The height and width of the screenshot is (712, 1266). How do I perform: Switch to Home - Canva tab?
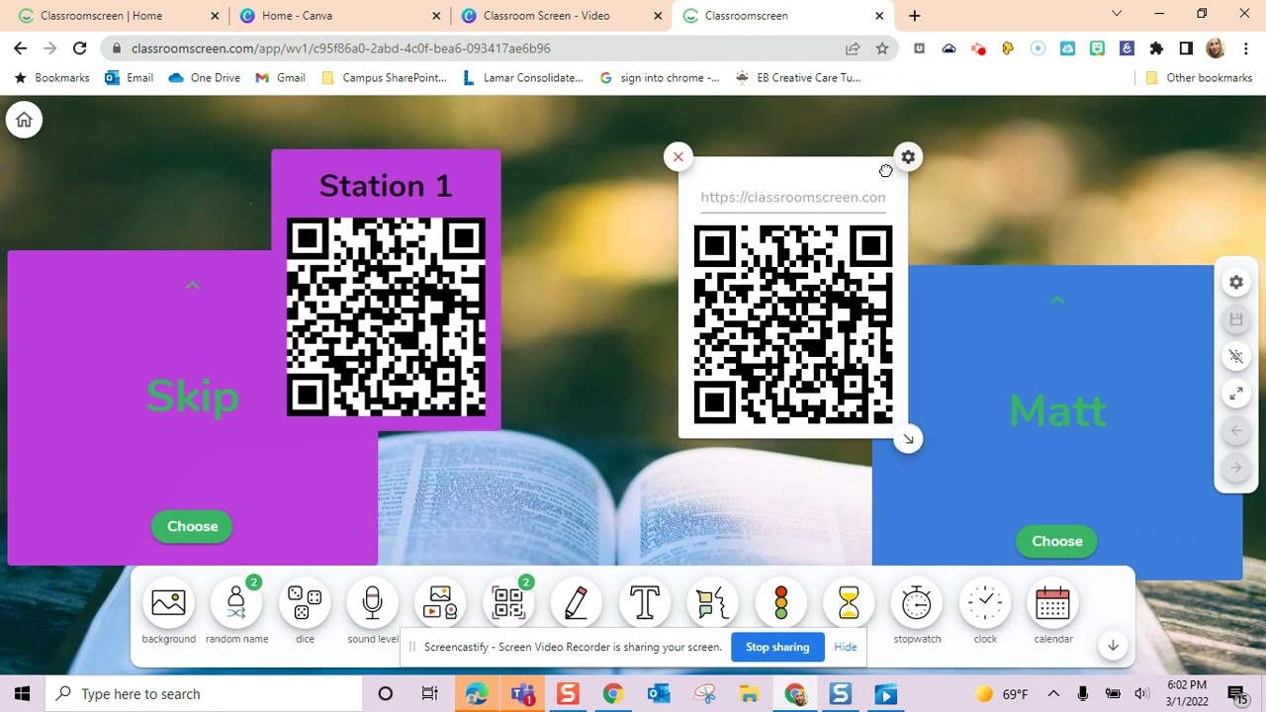tap(339, 16)
